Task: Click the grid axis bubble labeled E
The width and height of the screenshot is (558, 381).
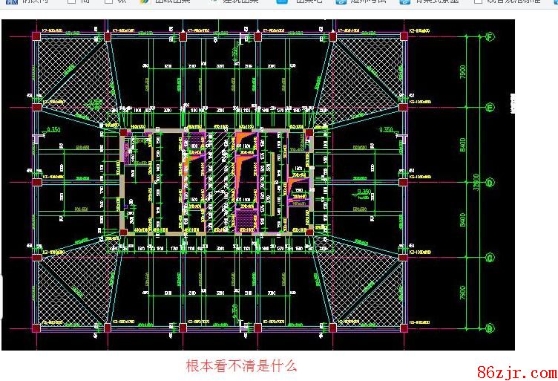Action: pos(490,108)
